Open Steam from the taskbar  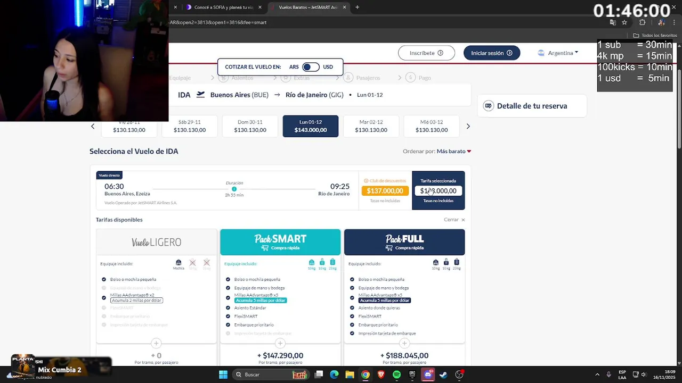443,374
